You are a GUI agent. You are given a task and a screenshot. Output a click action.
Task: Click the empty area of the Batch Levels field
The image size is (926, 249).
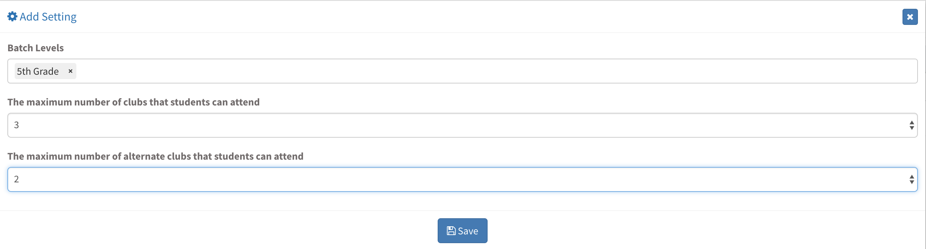pos(477,71)
